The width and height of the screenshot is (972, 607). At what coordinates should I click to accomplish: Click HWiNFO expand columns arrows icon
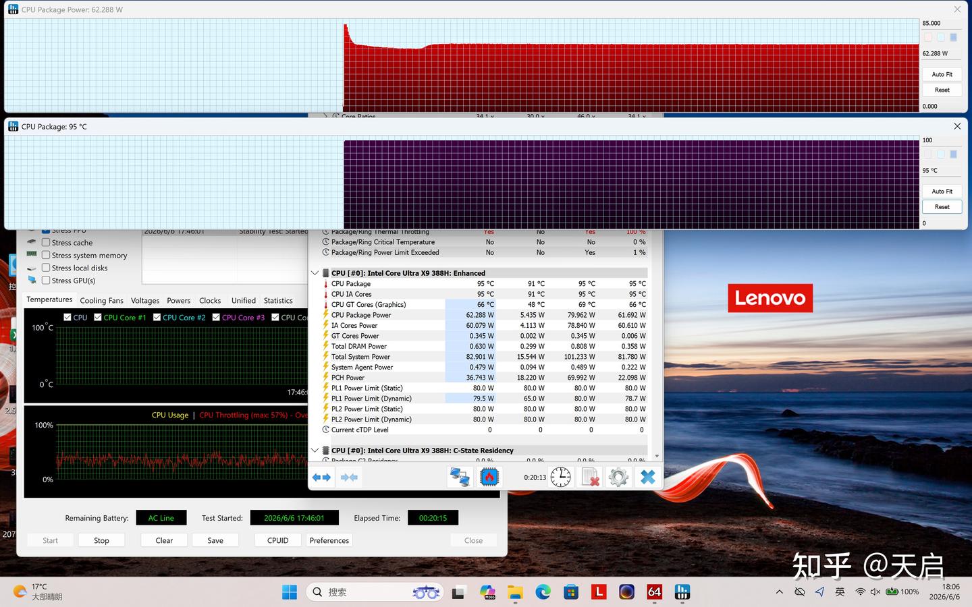point(321,478)
